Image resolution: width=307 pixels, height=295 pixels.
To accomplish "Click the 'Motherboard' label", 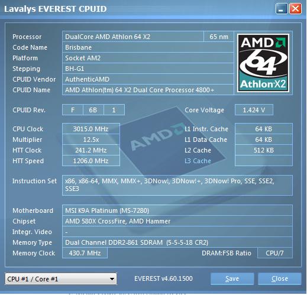I will pos(33,210).
